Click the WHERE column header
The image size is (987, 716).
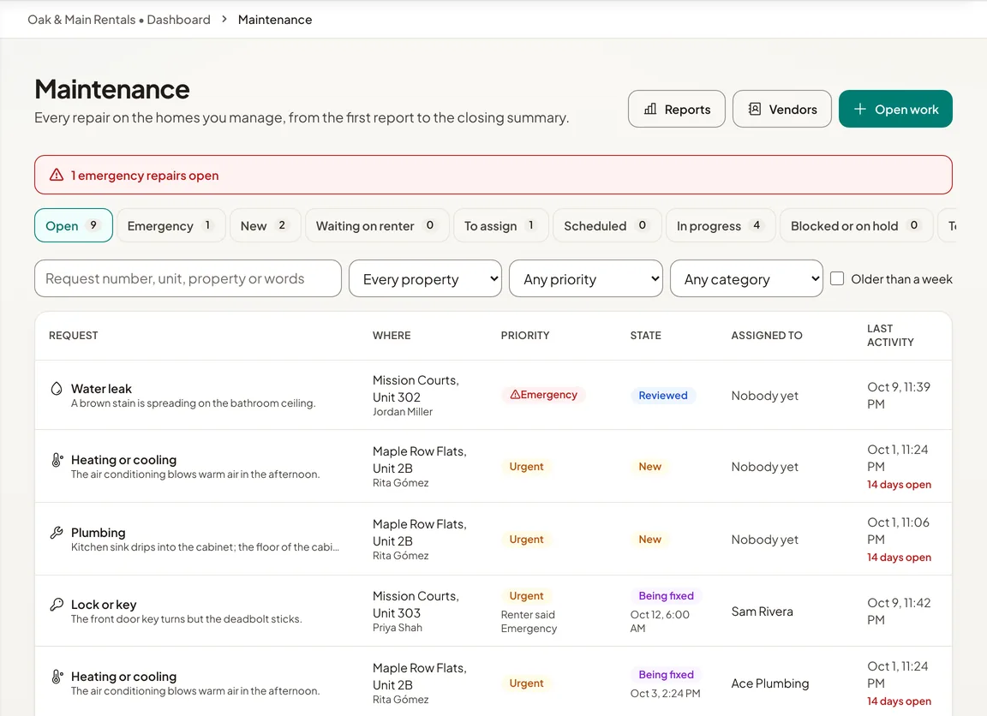click(x=392, y=336)
